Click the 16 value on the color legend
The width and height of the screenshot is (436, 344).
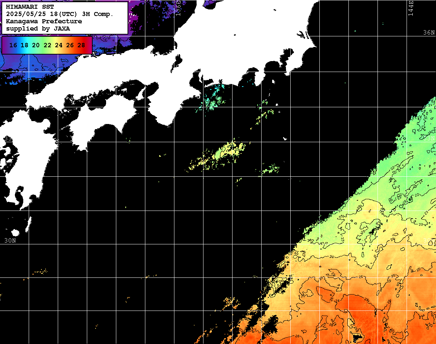(13, 45)
